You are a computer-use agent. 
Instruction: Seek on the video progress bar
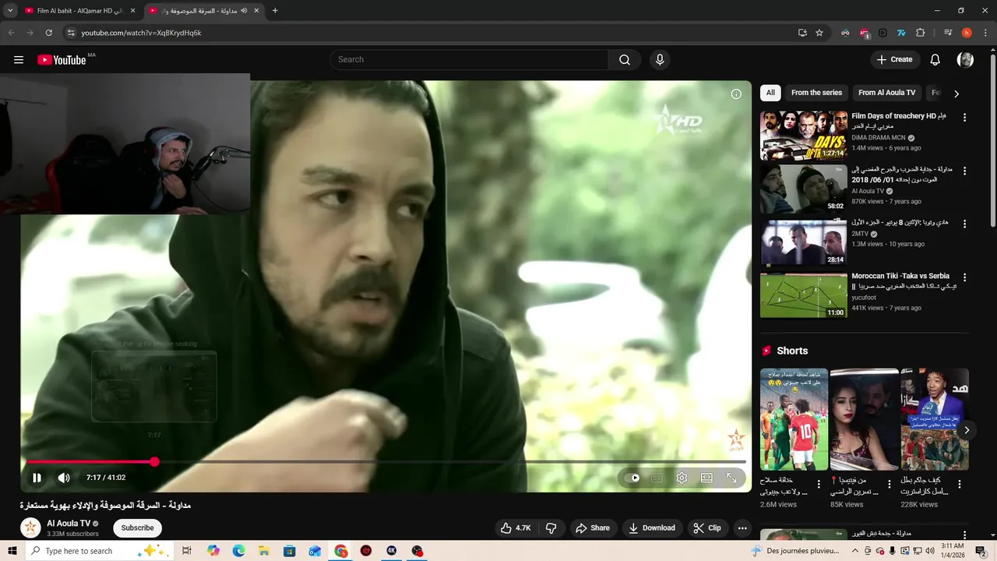click(386, 462)
